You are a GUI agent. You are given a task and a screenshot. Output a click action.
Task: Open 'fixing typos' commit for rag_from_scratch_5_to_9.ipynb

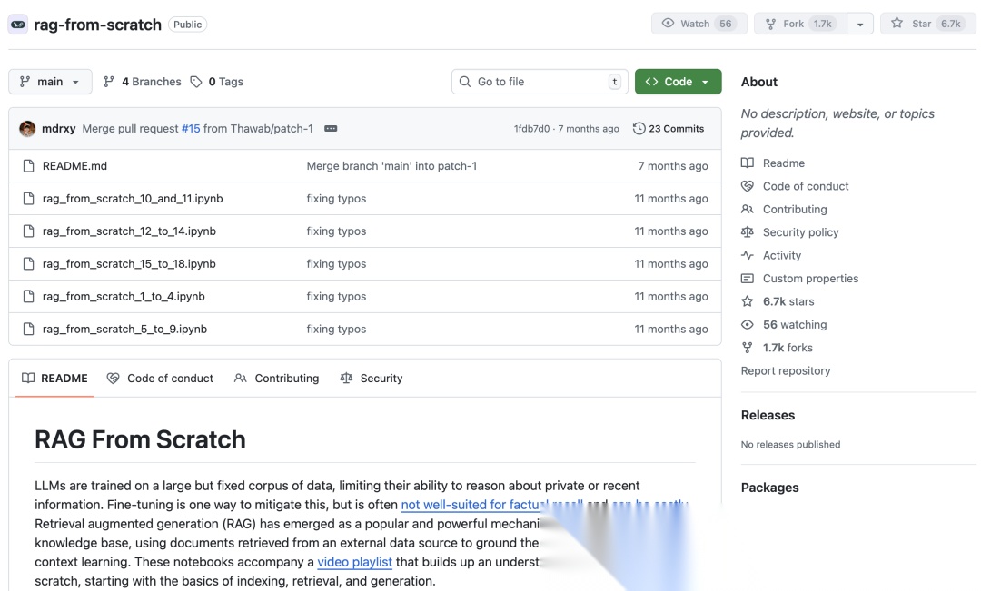tap(336, 329)
